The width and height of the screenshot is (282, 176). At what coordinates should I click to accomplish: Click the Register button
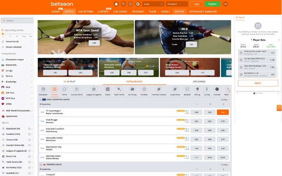(213, 4)
